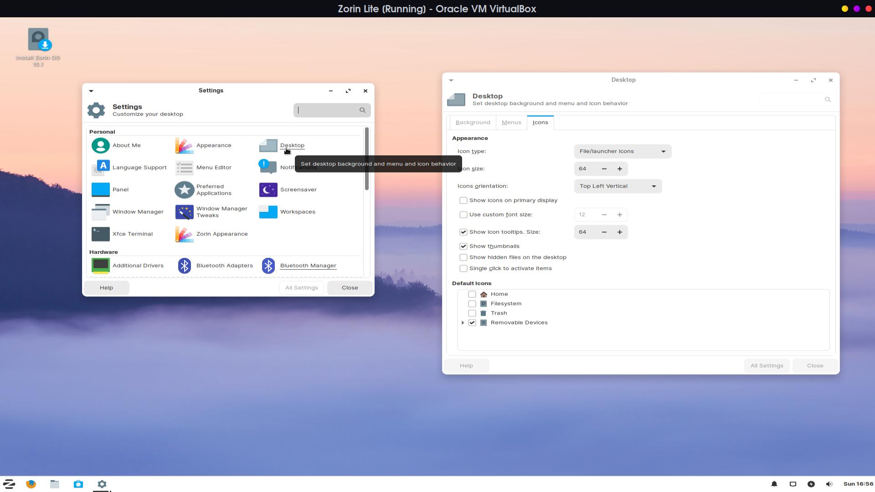Open camera app in taskbar
The width and height of the screenshot is (875, 492).
[78, 484]
